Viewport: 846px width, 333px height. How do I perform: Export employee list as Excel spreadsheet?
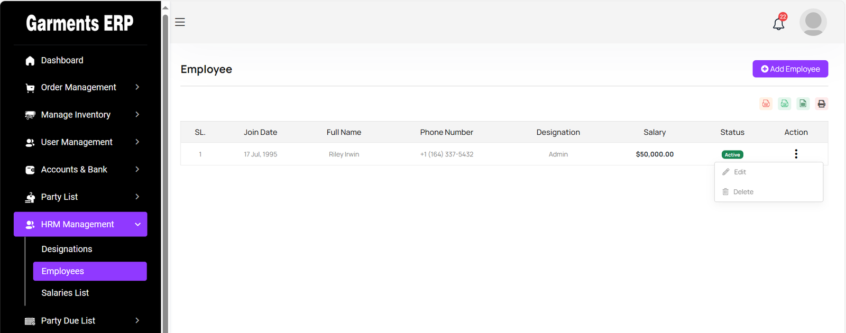click(803, 104)
